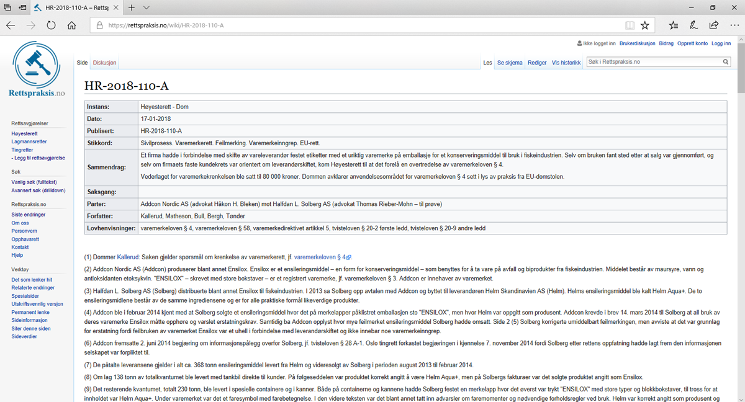Open the browser tab list dropdown chevron

coord(147,8)
